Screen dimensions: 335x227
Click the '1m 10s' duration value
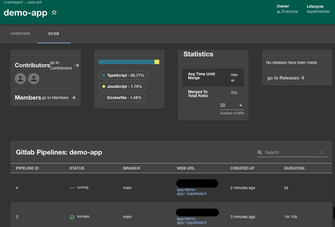[x=291, y=217]
